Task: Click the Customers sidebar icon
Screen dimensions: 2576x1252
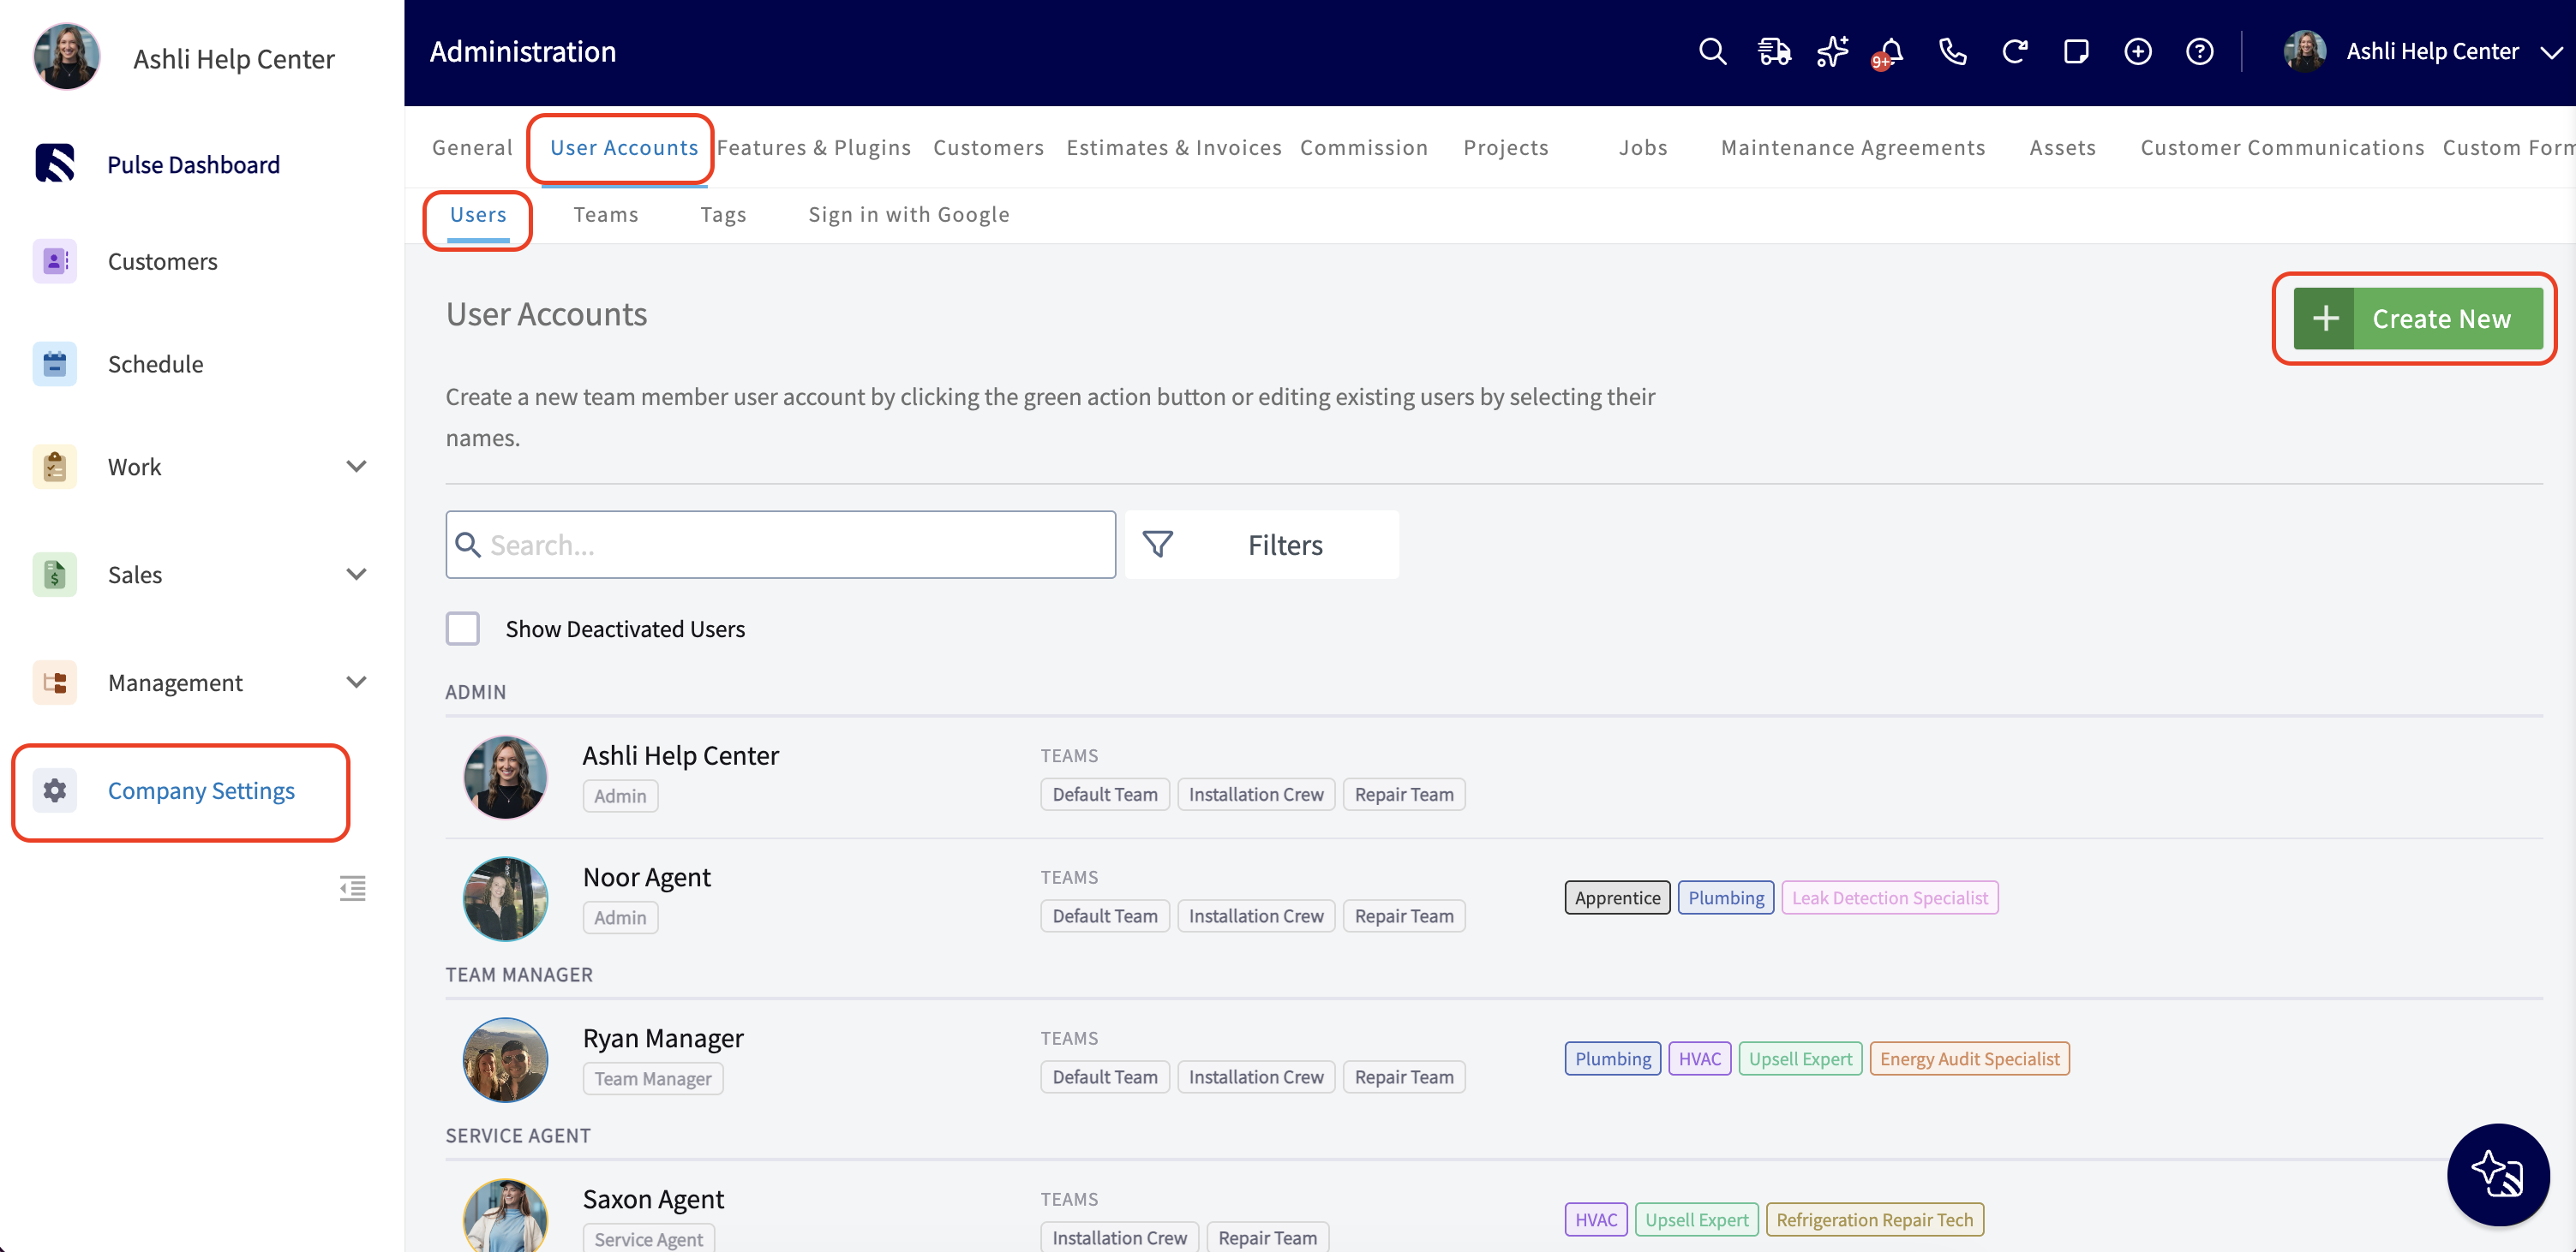Action: 55,261
